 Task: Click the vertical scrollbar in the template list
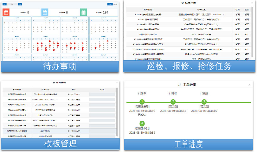[117, 111]
